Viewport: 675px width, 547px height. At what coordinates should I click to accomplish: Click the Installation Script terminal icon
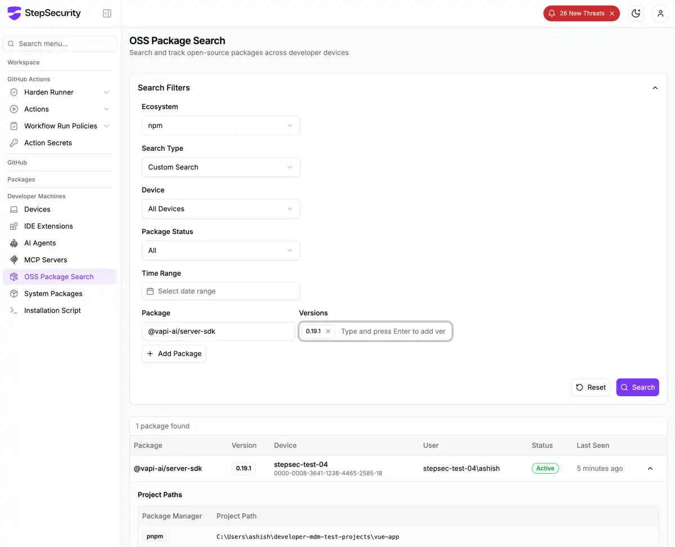(14, 311)
